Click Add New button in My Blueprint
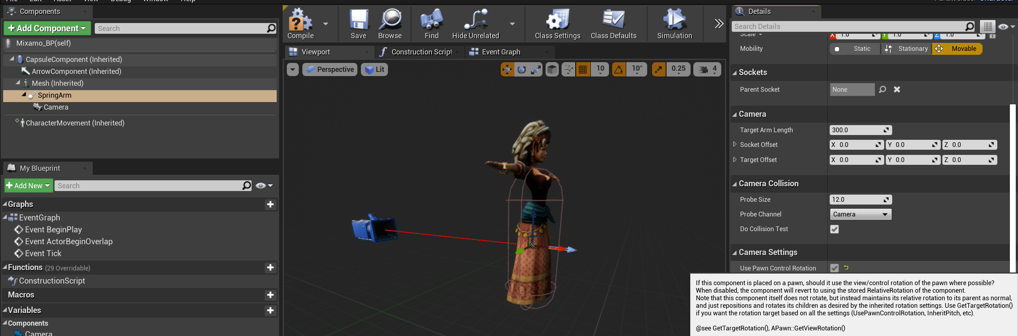The image size is (1018, 336). click(x=28, y=185)
